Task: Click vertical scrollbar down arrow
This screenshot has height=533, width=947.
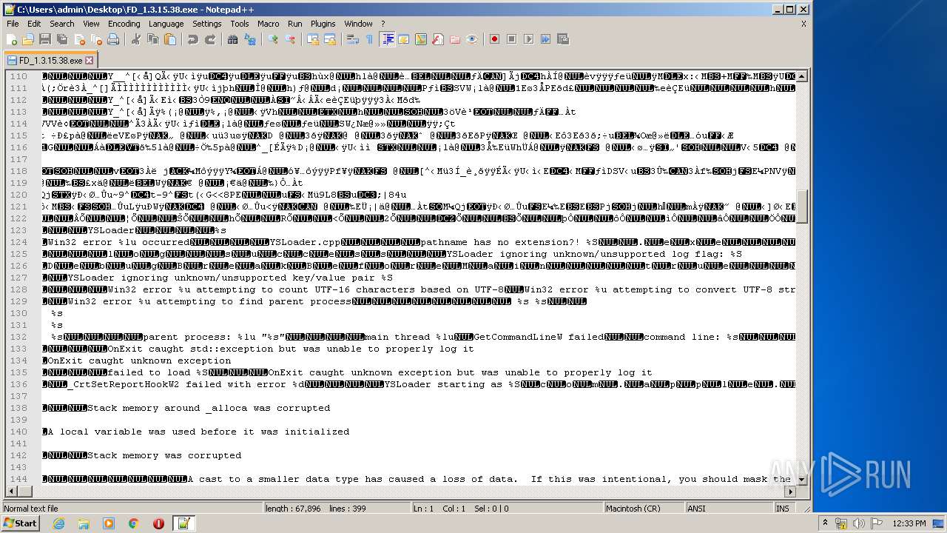Action: 802,480
